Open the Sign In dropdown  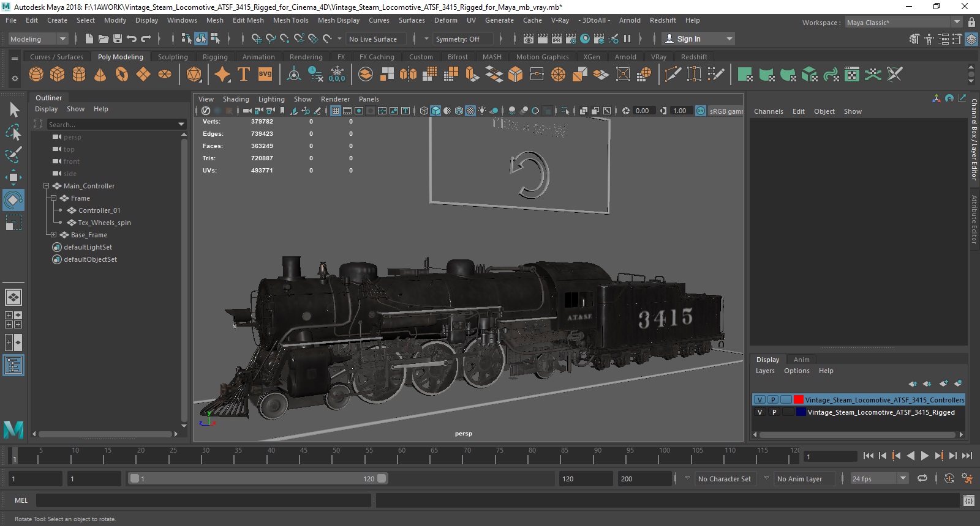point(698,39)
